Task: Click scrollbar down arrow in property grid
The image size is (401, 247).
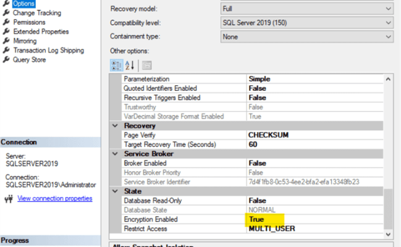Action: tap(388, 234)
